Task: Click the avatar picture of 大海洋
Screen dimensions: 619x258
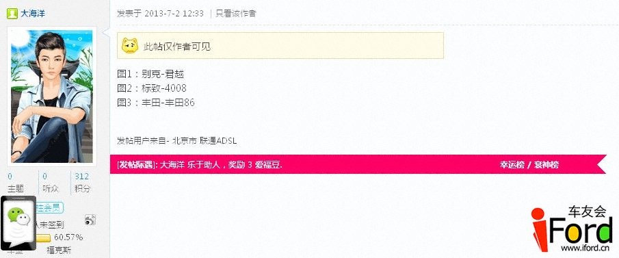Action: click(x=52, y=96)
